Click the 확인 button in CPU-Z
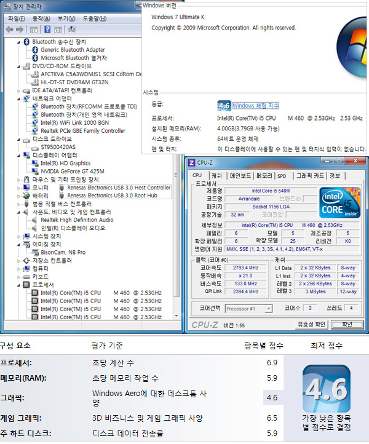 (347, 325)
